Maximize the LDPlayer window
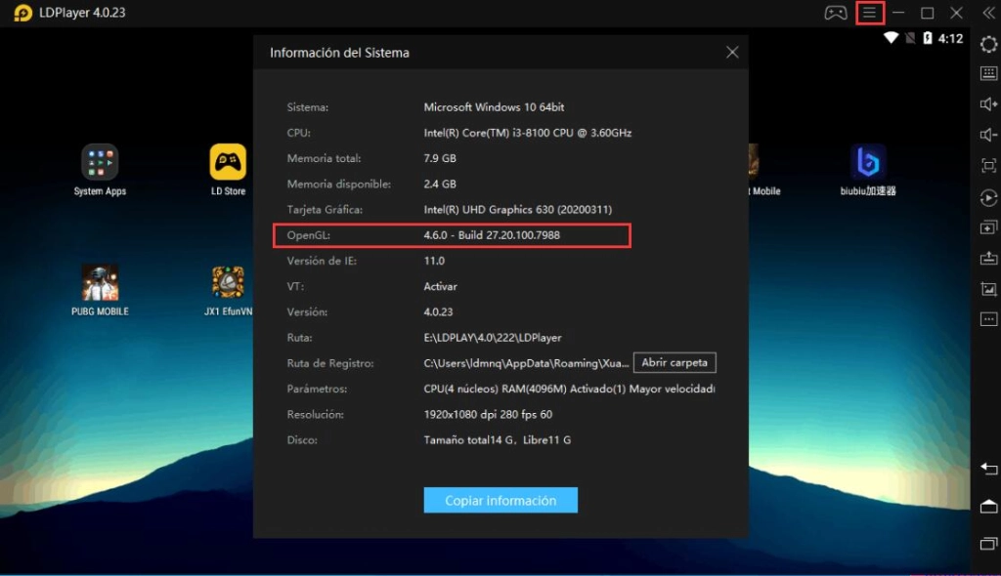Screen dimensions: 1001x576 [927, 12]
